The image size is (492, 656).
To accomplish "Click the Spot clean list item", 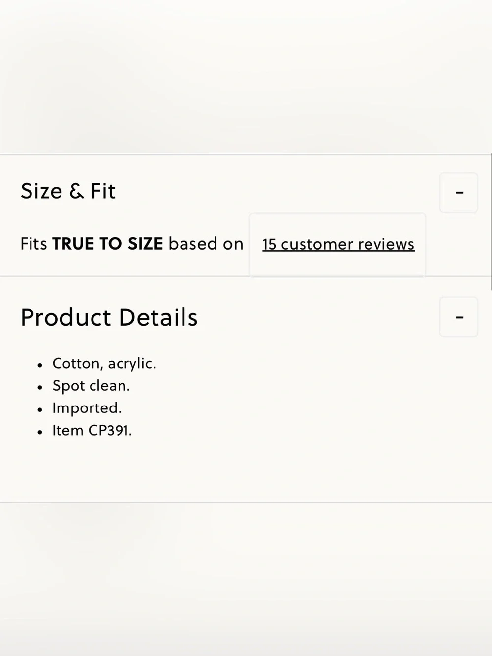I will click(x=91, y=386).
